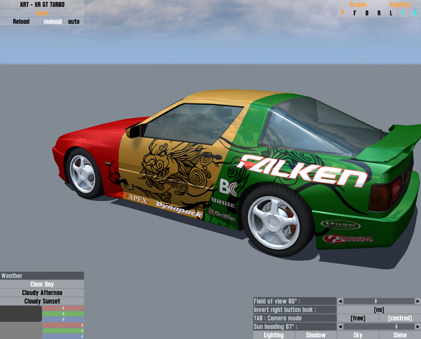Screen dimensions: 421x339
Task: Click the L letter button
Action: click(391, 13)
